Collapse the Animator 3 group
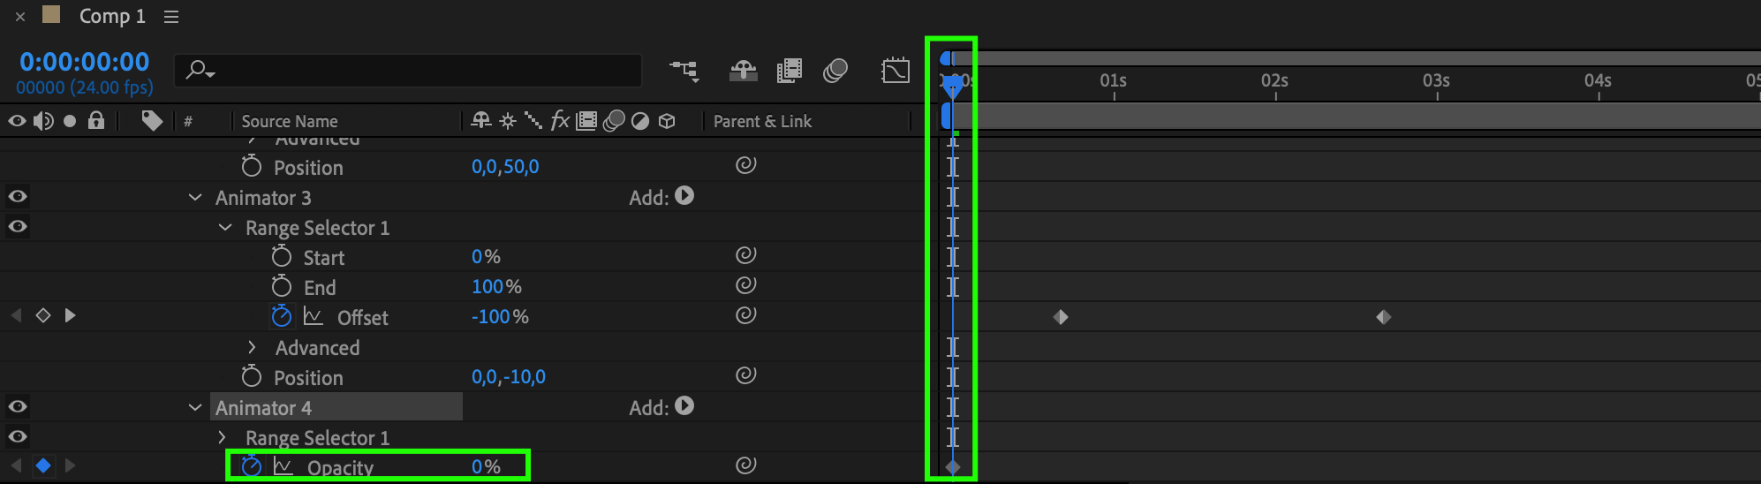Viewport: 1761px width, 484px height. pos(195,197)
